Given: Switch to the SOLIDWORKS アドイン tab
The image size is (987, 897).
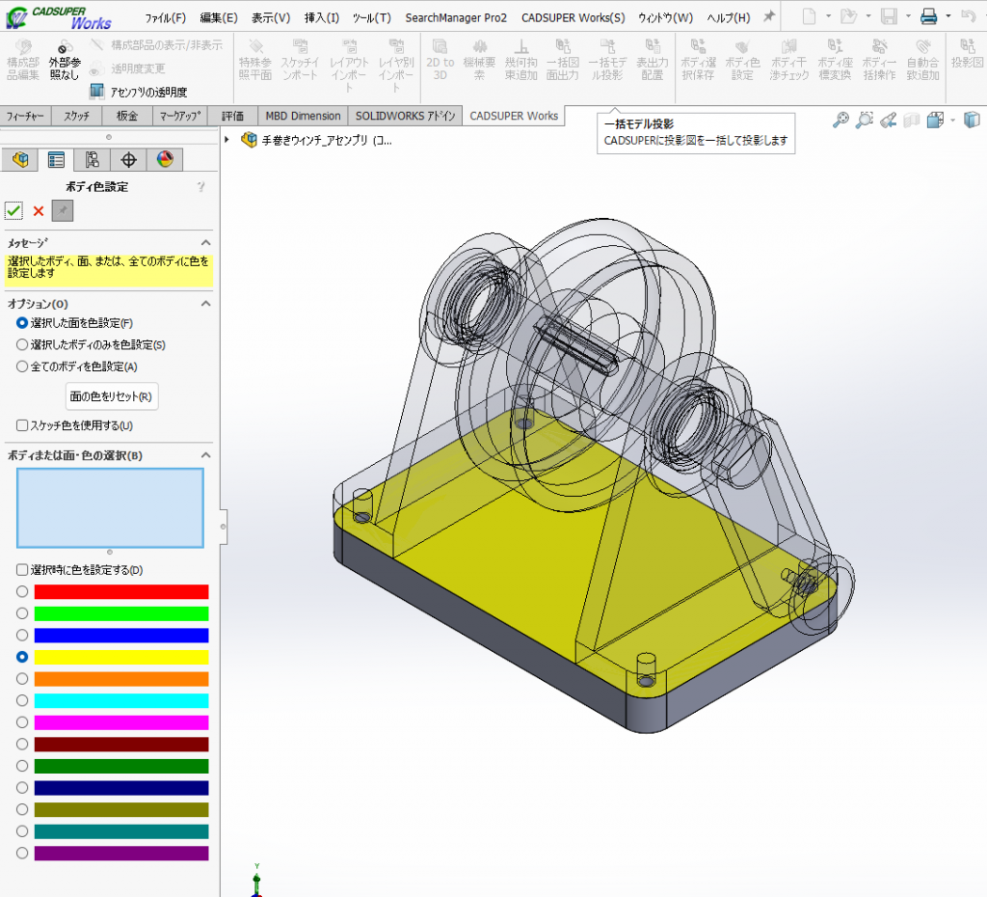Looking at the screenshot, I should tap(405, 116).
